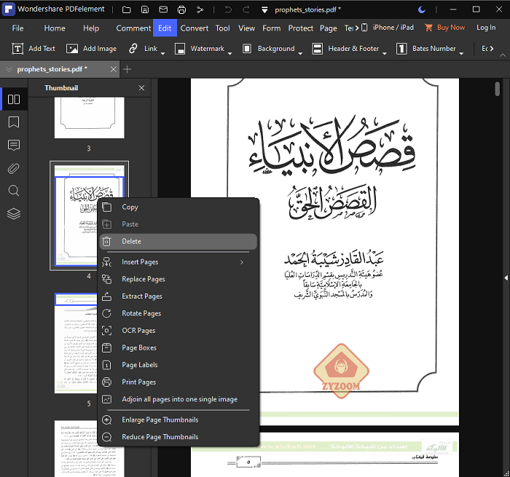This screenshot has width=510, height=477.
Task: Click the share icon in title bar
Action: pos(200,9)
